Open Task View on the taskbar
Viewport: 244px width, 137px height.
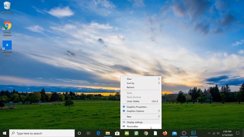click(x=88, y=133)
